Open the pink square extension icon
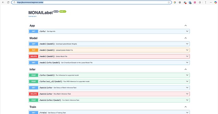 tap(195, 2)
